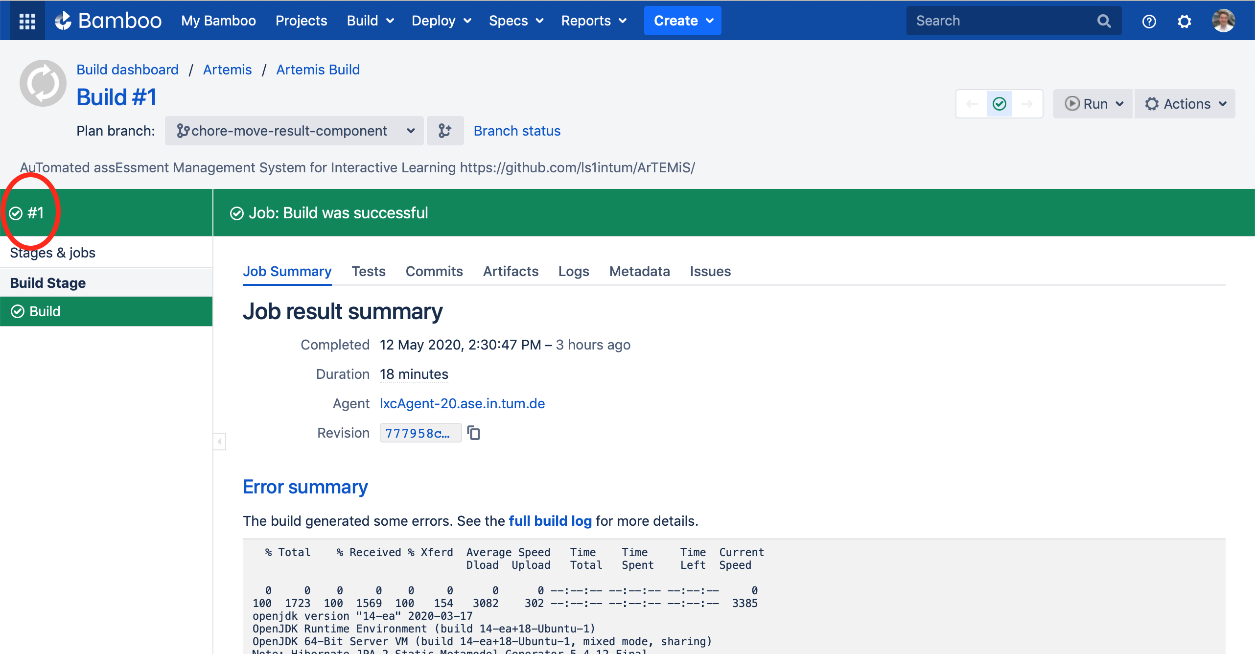Open My Bamboo page
Screen dimensions: 1255x654
[x=218, y=21]
